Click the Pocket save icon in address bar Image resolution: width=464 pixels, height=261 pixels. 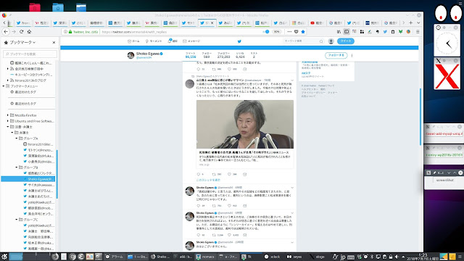(297, 32)
